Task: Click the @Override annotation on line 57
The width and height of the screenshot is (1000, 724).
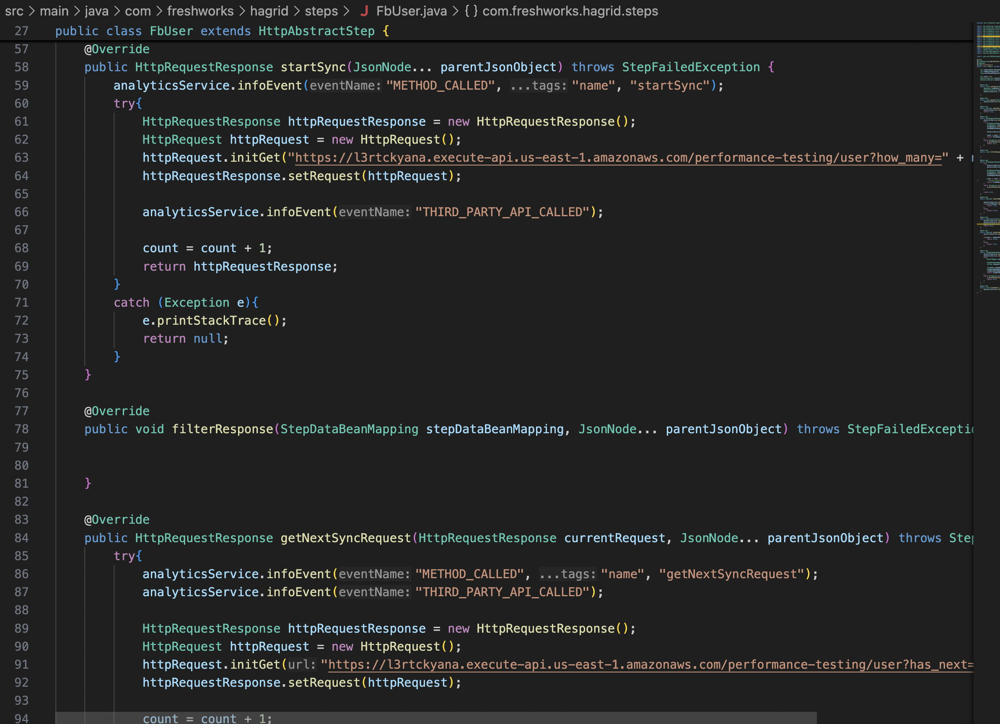Action: (x=117, y=49)
